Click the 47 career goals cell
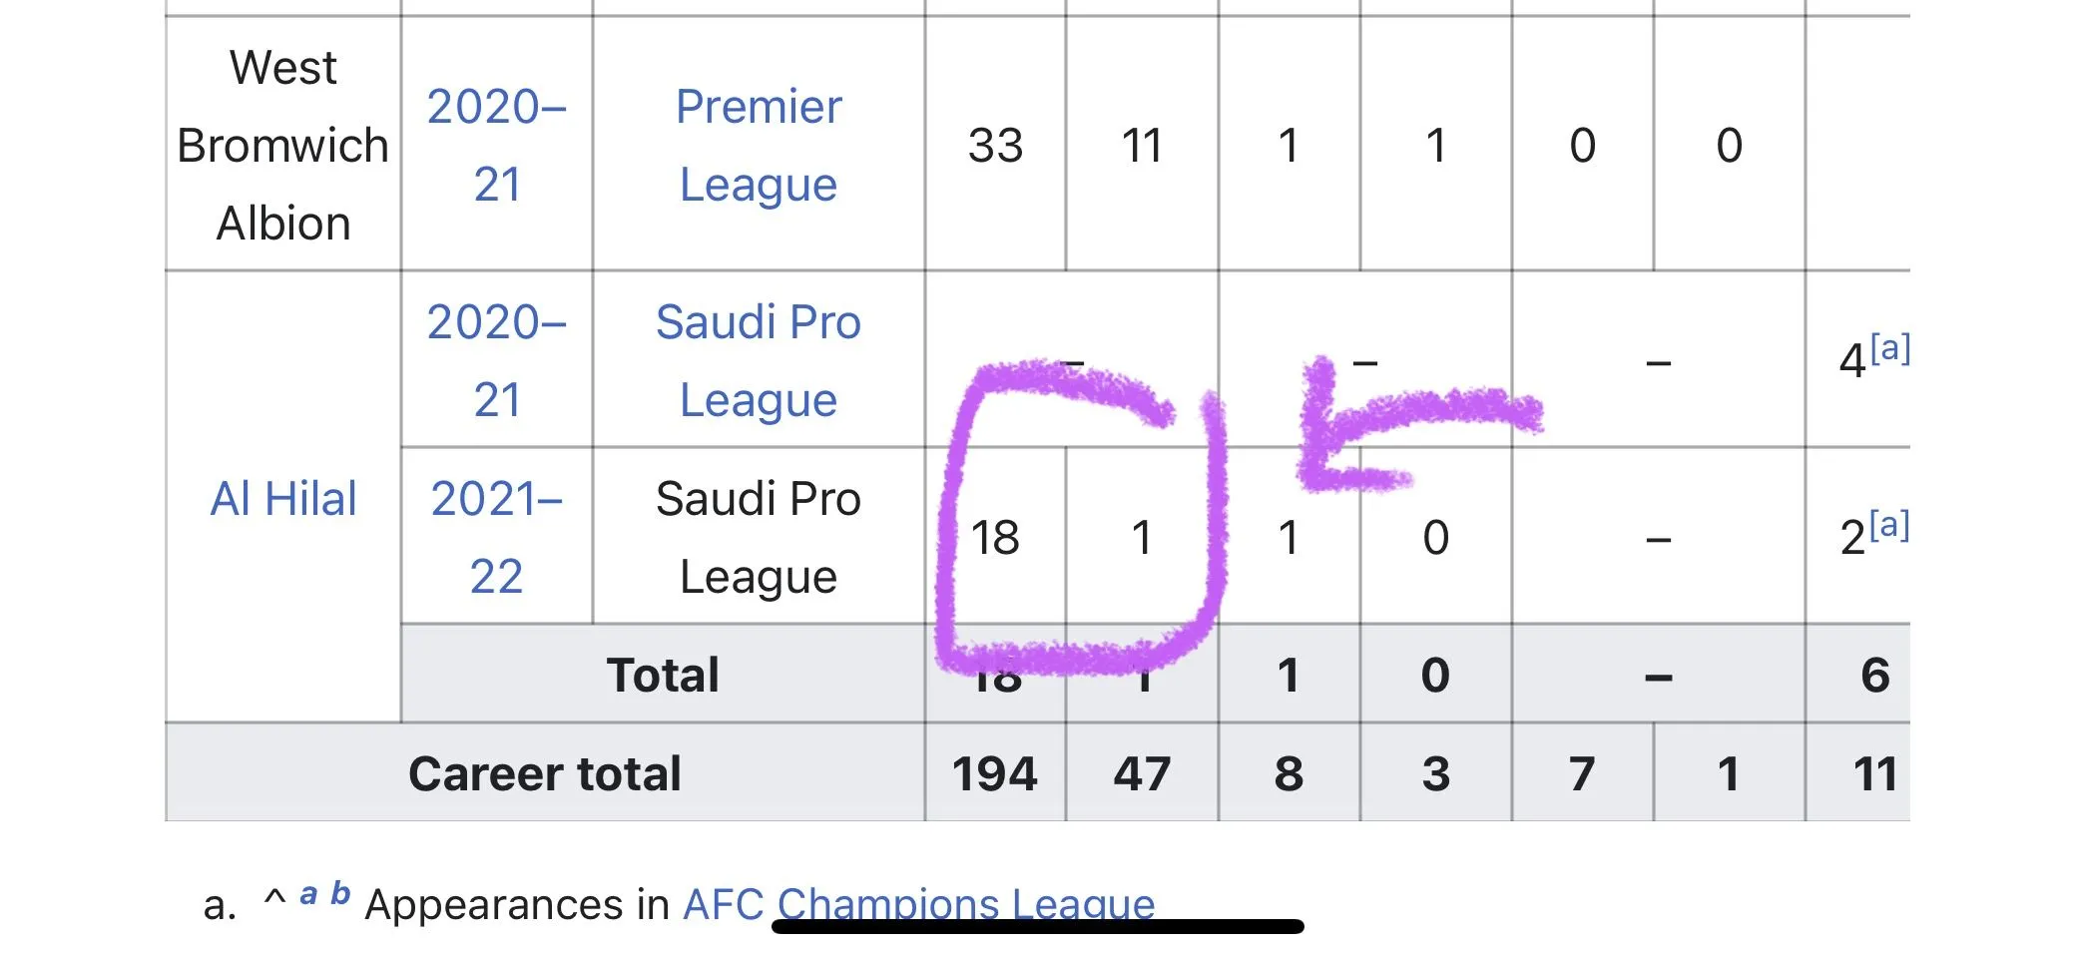The image size is (2075, 958). point(1141,773)
